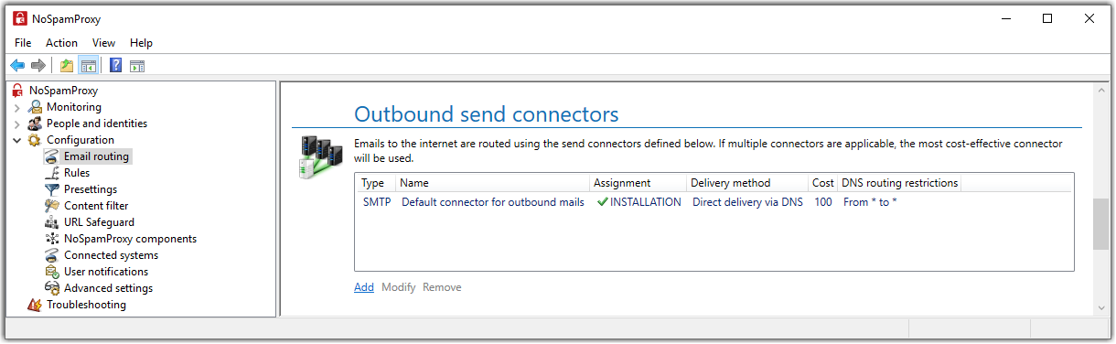Click the Show/Hide action pane icon
Image resolution: width=1116 pixels, height=344 pixels.
137,65
